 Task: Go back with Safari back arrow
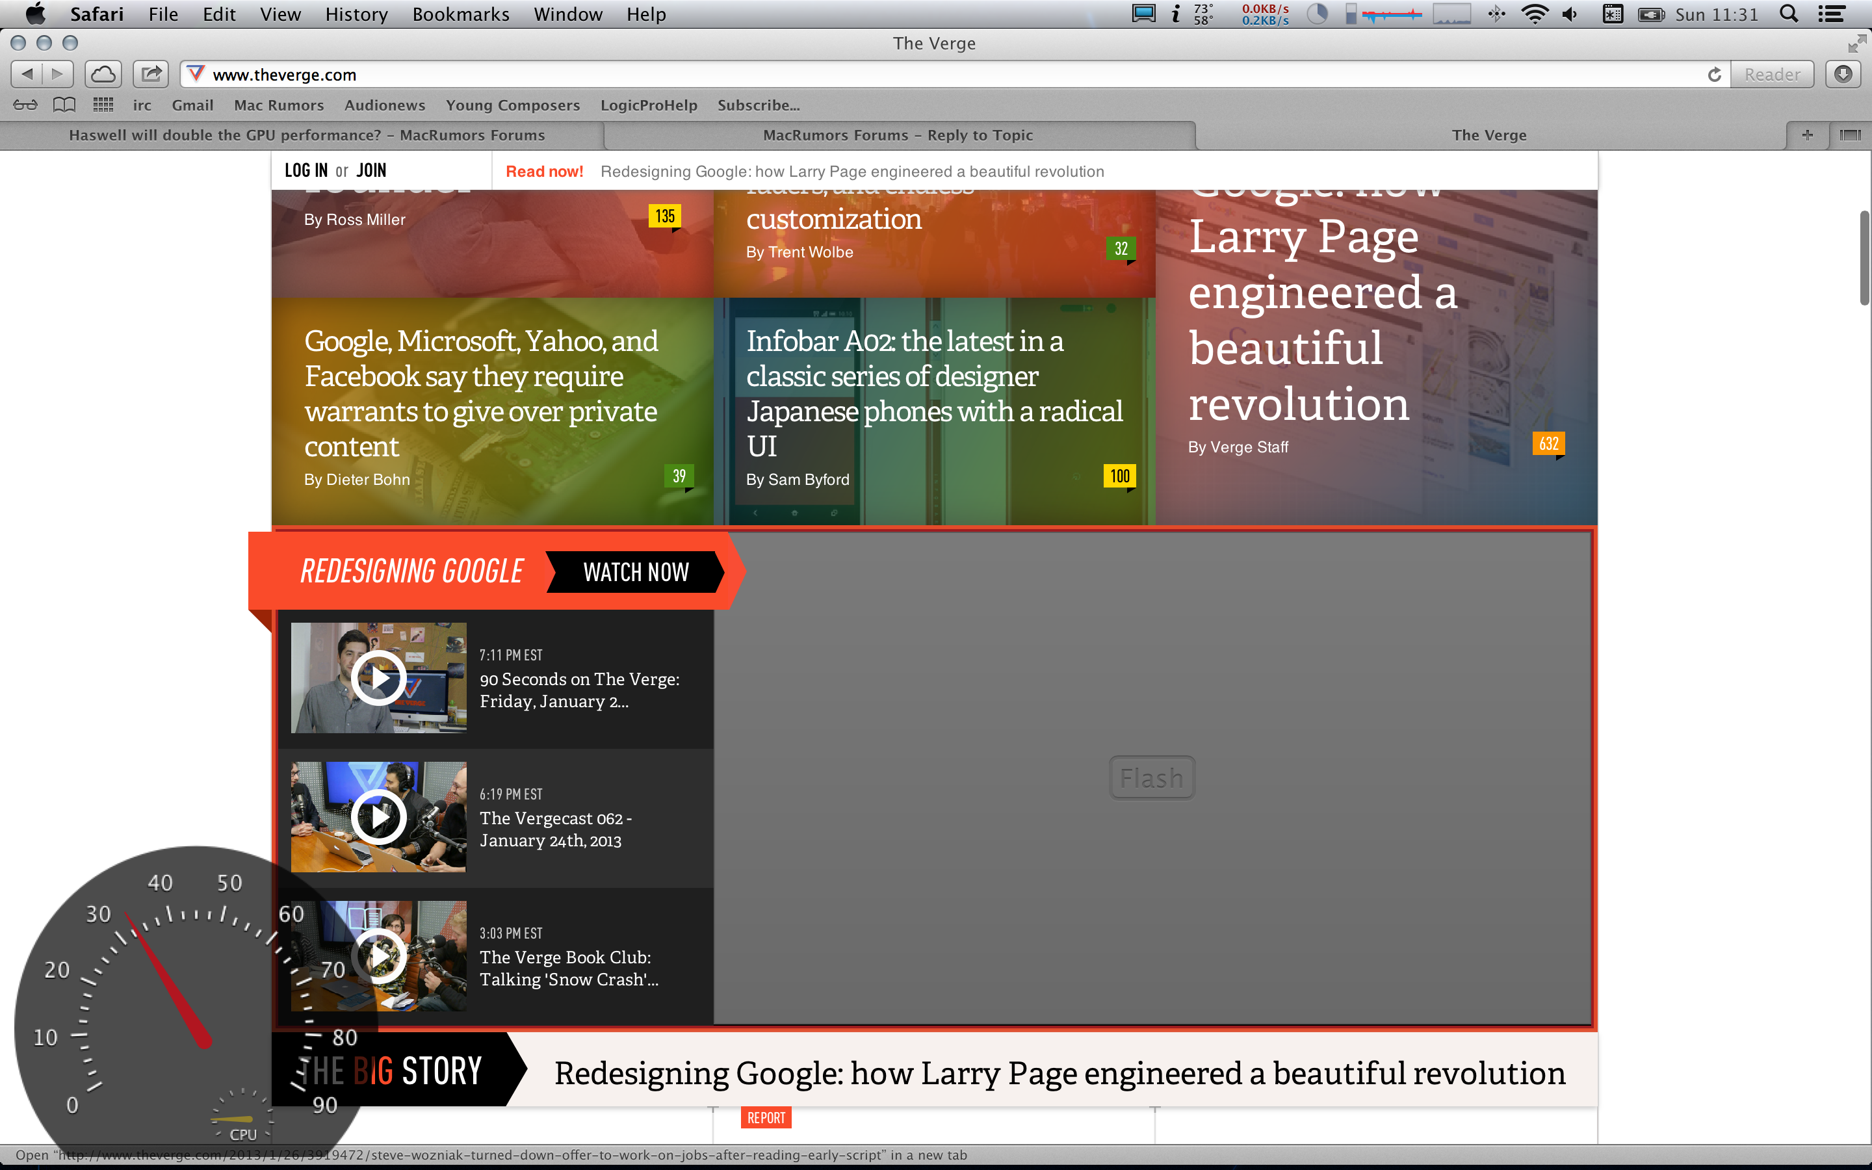click(x=27, y=74)
